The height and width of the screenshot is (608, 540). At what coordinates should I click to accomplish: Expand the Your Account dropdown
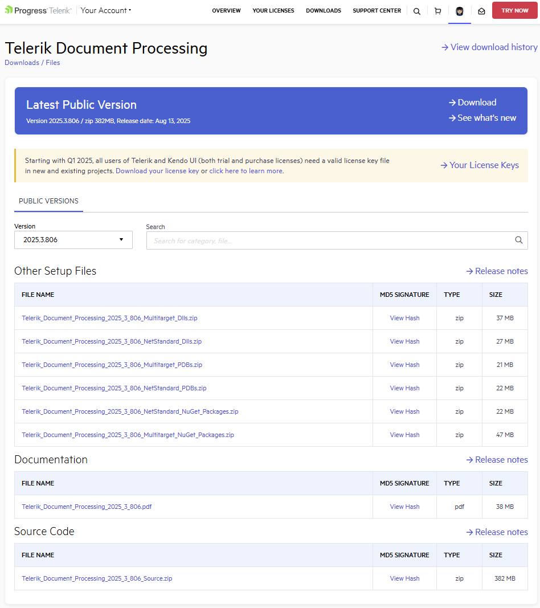[105, 10]
